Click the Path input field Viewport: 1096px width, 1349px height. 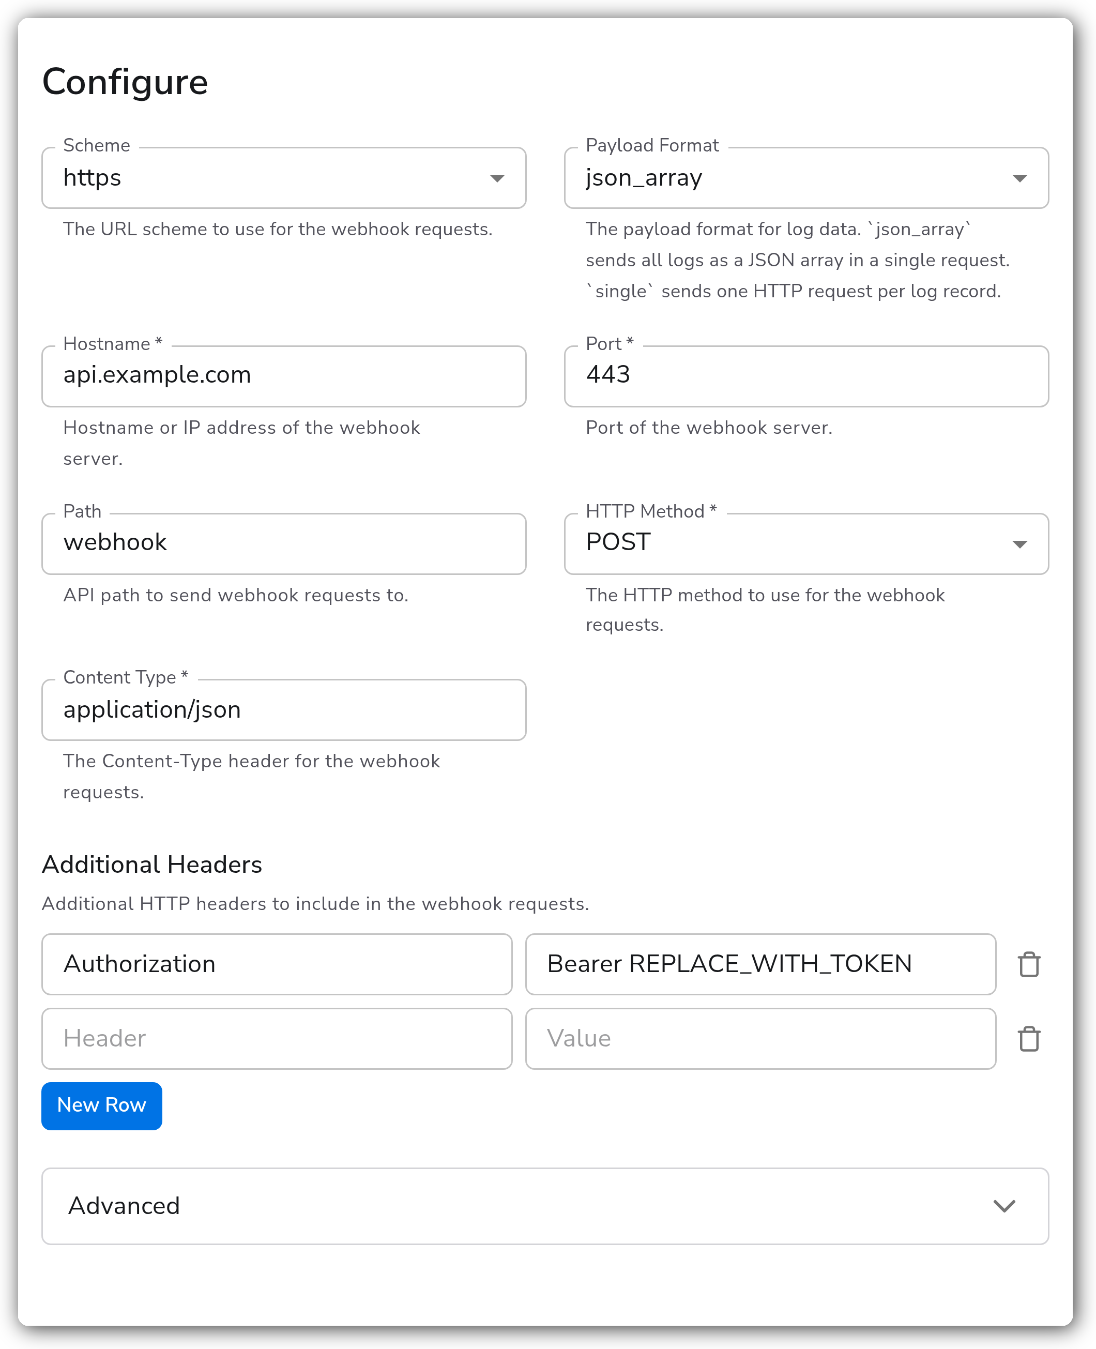click(x=283, y=543)
